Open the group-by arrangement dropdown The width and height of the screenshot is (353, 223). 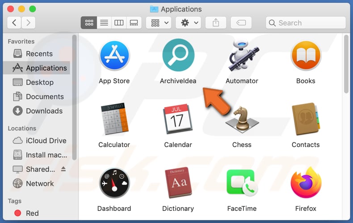(159, 23)
